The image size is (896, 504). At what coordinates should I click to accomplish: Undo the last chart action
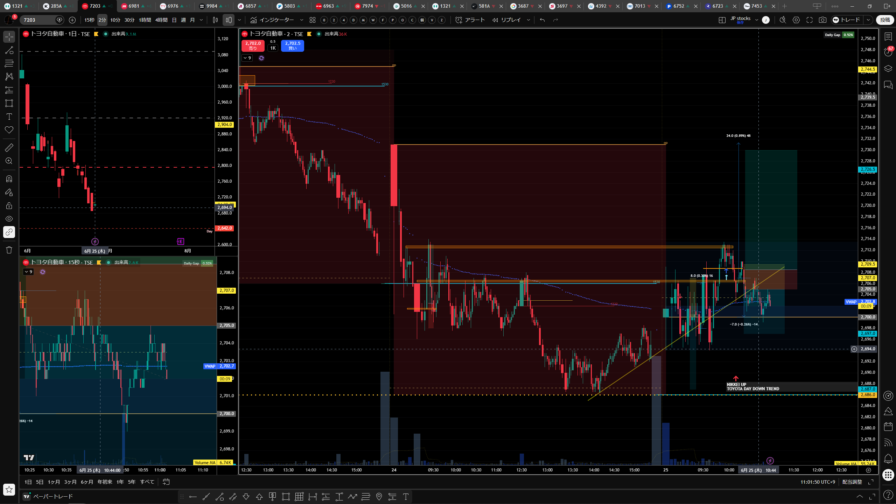(x=542, y=20)
